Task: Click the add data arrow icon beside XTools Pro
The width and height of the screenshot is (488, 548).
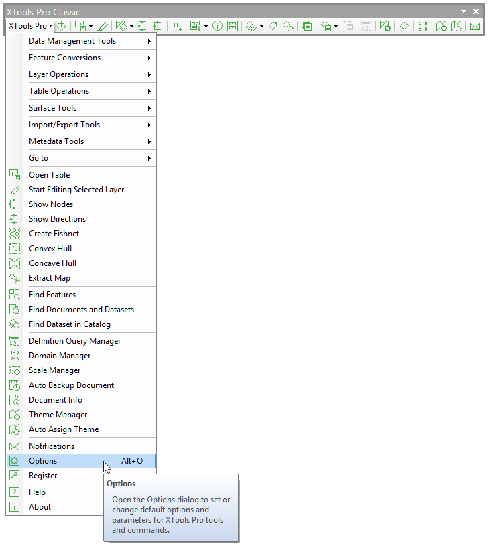Action: [62, 26]
